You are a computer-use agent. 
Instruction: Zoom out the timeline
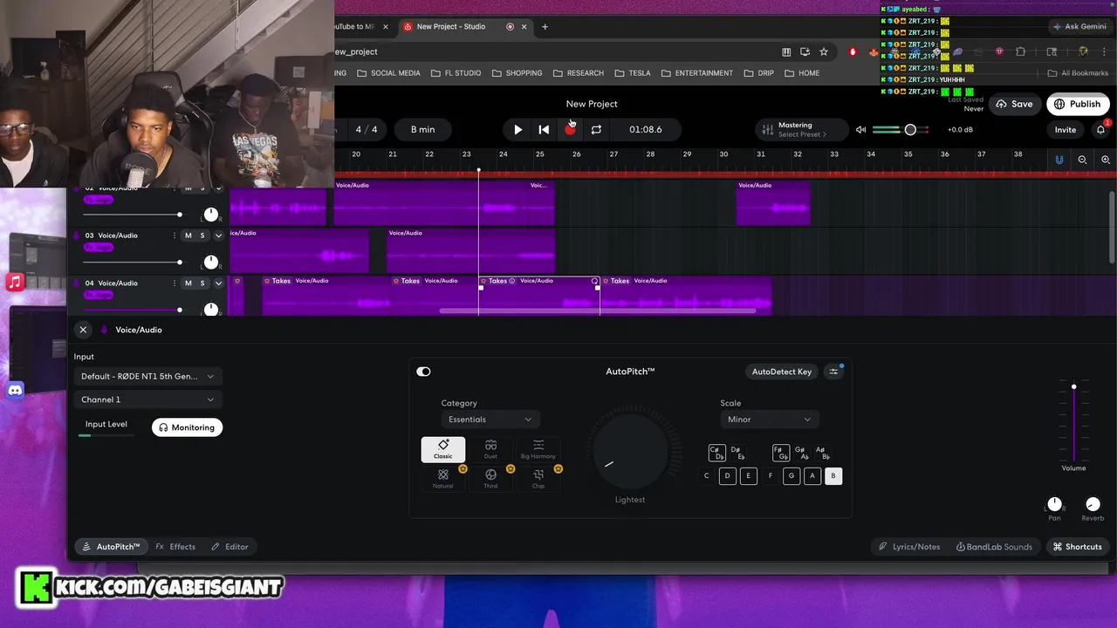click(1082, 160)
